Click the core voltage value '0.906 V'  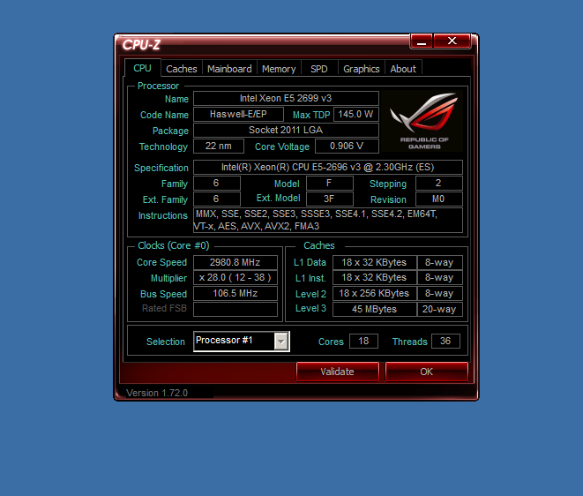click(347, 146)
